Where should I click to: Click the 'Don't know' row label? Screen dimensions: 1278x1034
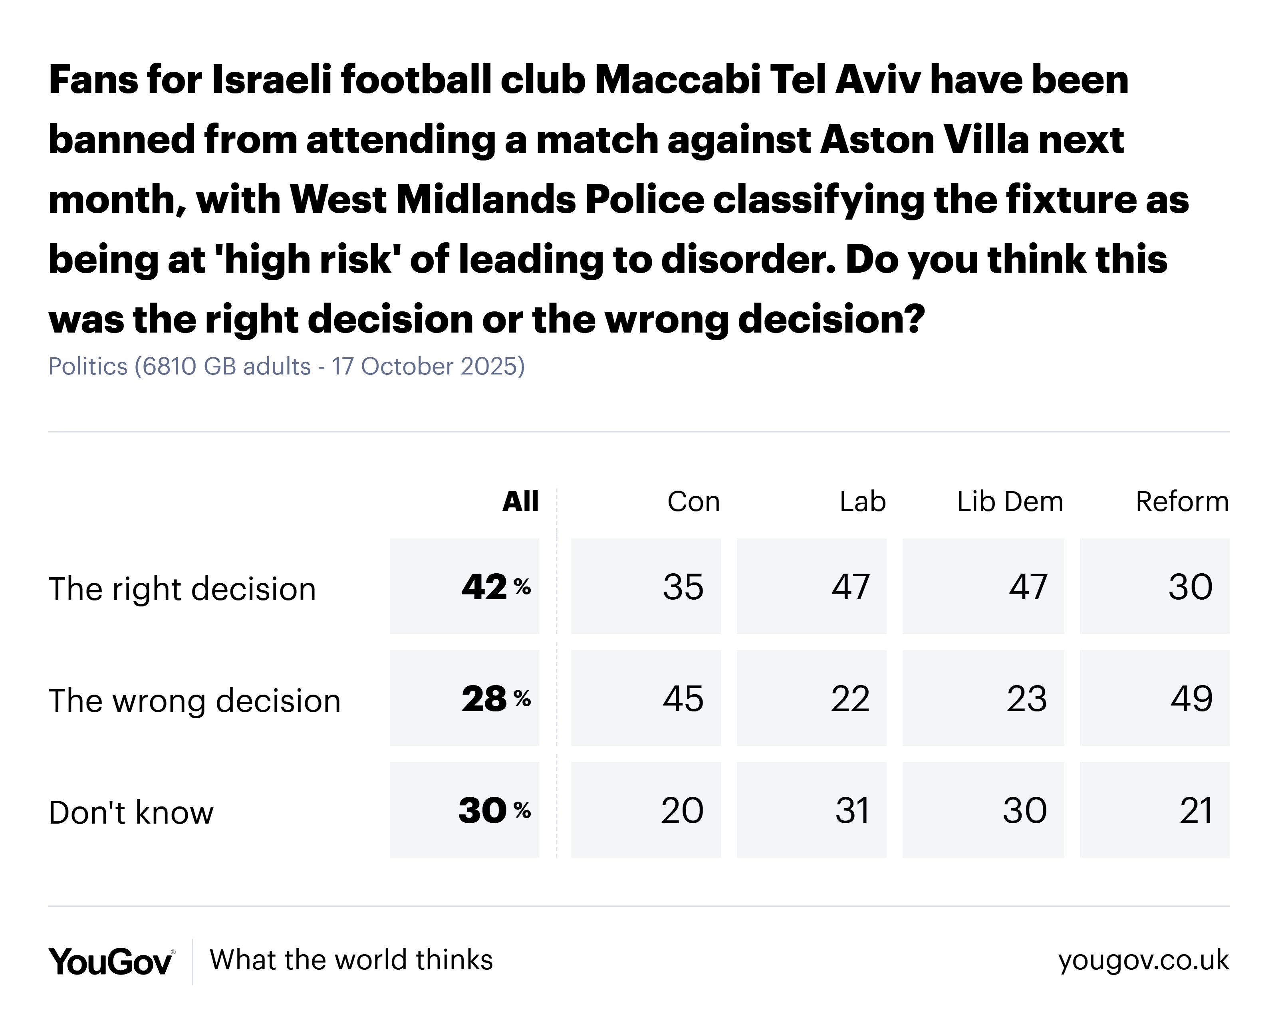[131, 812]
